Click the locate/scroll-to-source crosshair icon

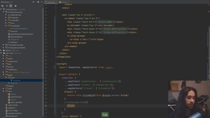coord(33,2)
